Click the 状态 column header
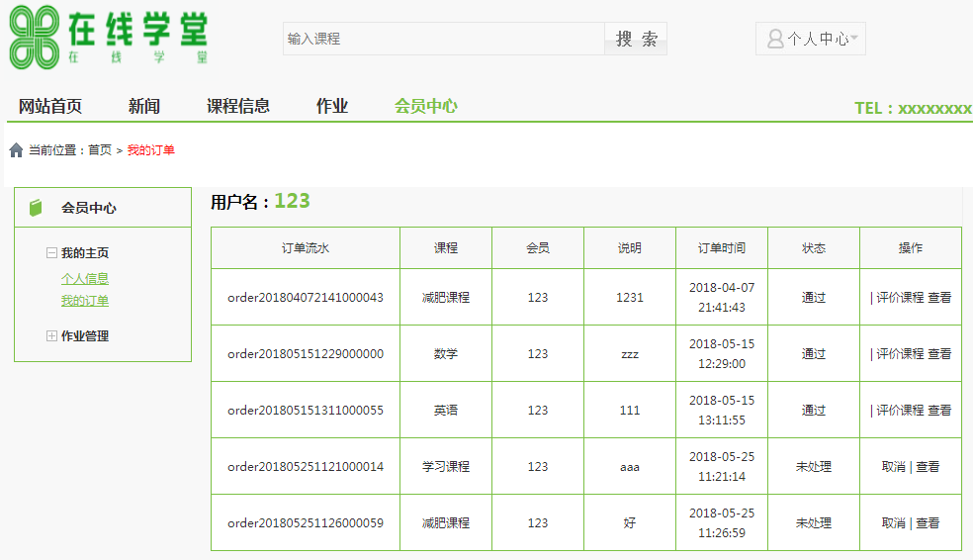This screenshot has width=973, height=560. pos(814,248)
